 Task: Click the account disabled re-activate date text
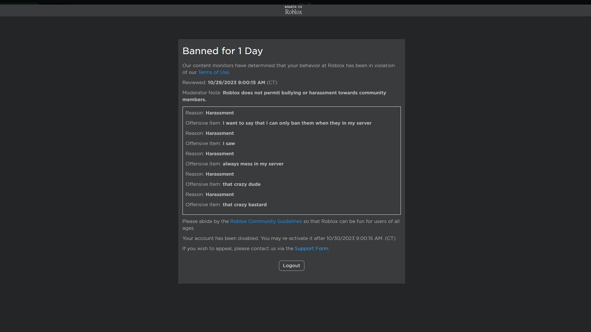click(x=289, y=239)
